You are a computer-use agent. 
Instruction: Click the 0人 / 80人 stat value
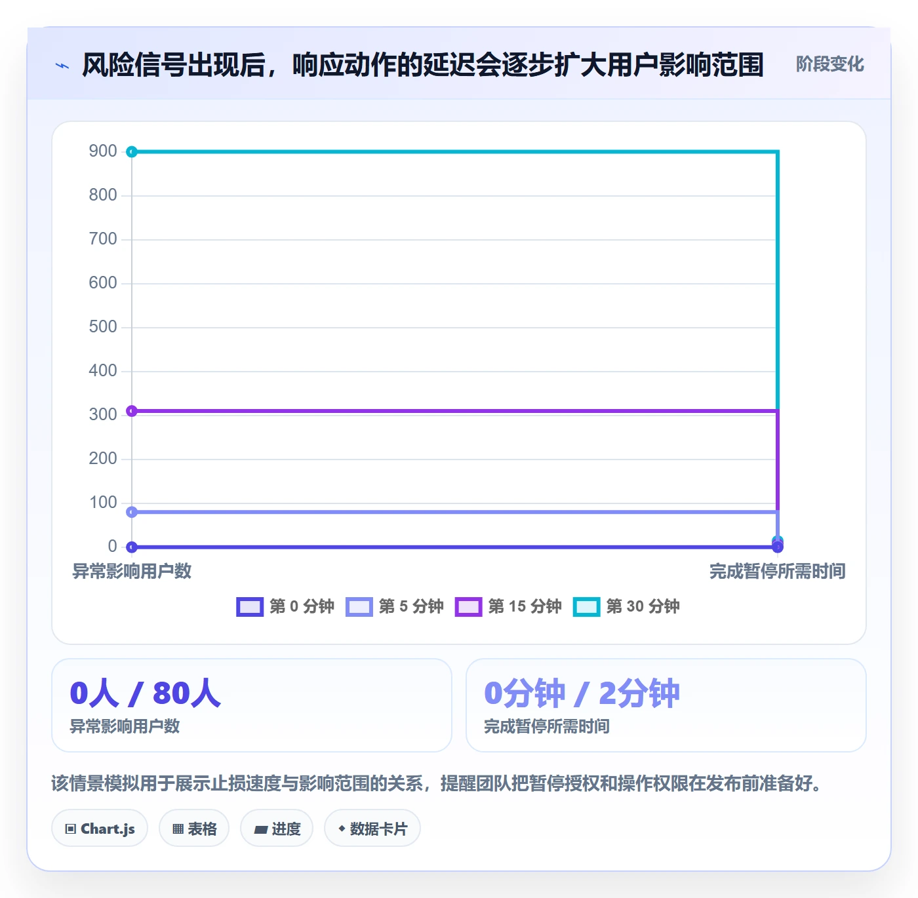tap(146, 693)
